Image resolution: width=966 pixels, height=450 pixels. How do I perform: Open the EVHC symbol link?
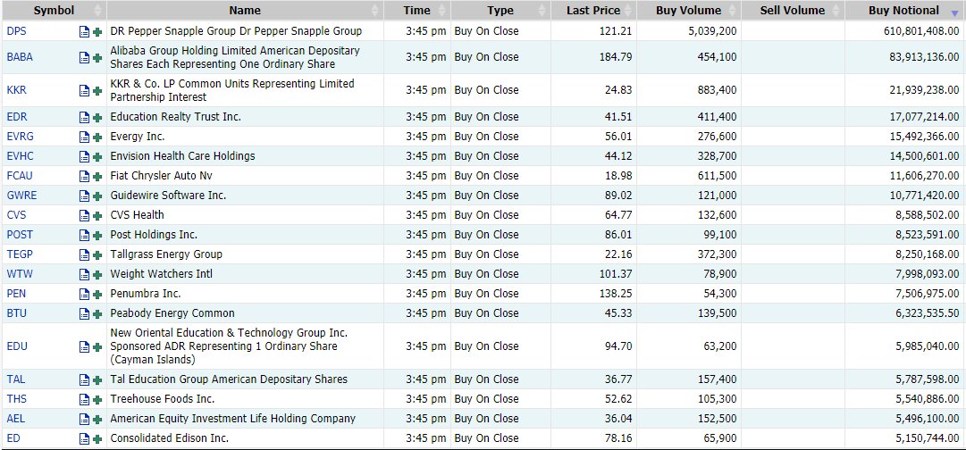pos(19,155)
